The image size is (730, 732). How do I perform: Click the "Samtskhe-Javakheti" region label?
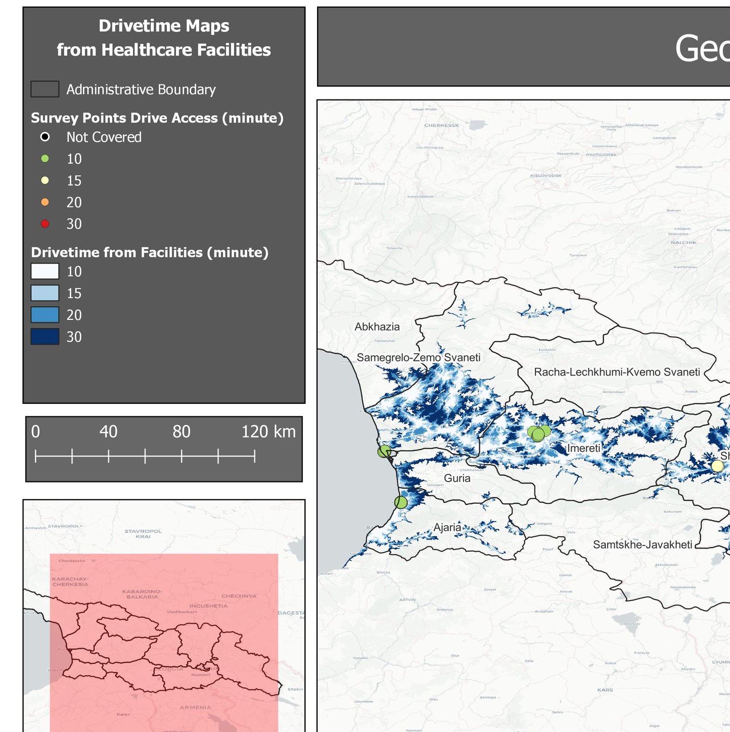[x=642, y=545]
